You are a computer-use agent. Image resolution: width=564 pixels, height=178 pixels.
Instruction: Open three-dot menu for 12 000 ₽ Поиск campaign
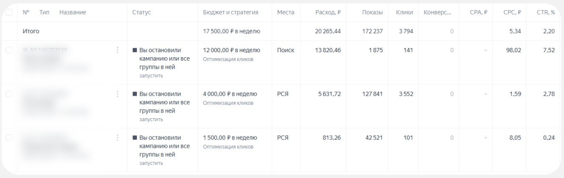[x=117, y=50]
